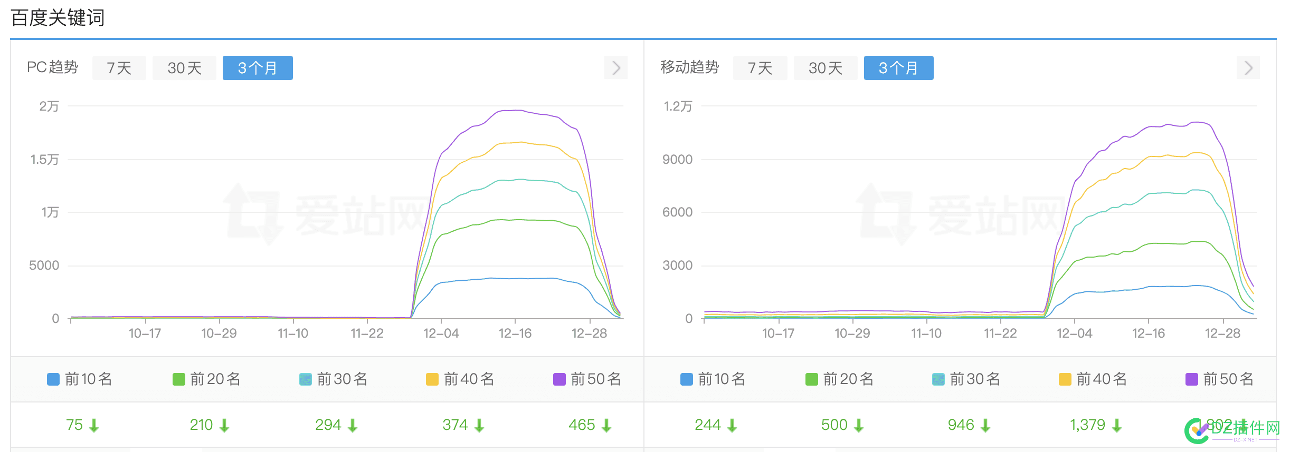1290x452 pixels.
Task: Select the mobile trend 7天 tab
Action: [760, 68]
